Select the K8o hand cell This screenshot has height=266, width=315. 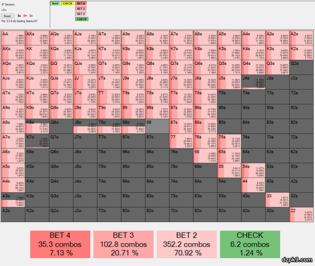[x=37, y=126]
